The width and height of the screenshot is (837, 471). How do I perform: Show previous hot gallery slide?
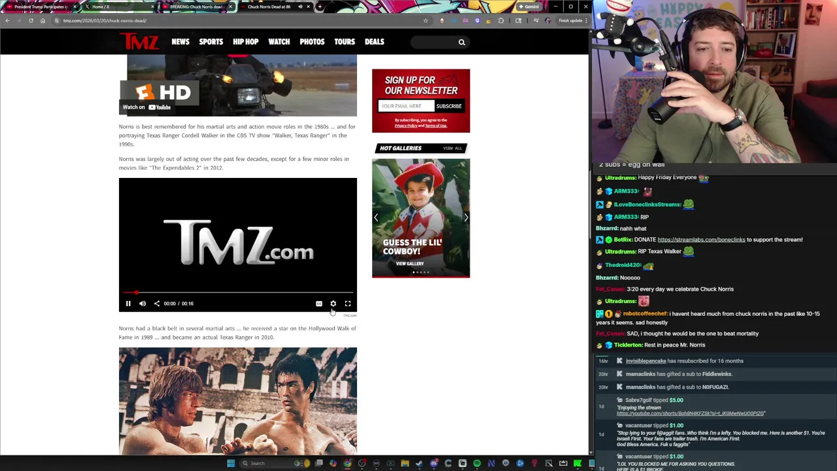tap(376, 218)
